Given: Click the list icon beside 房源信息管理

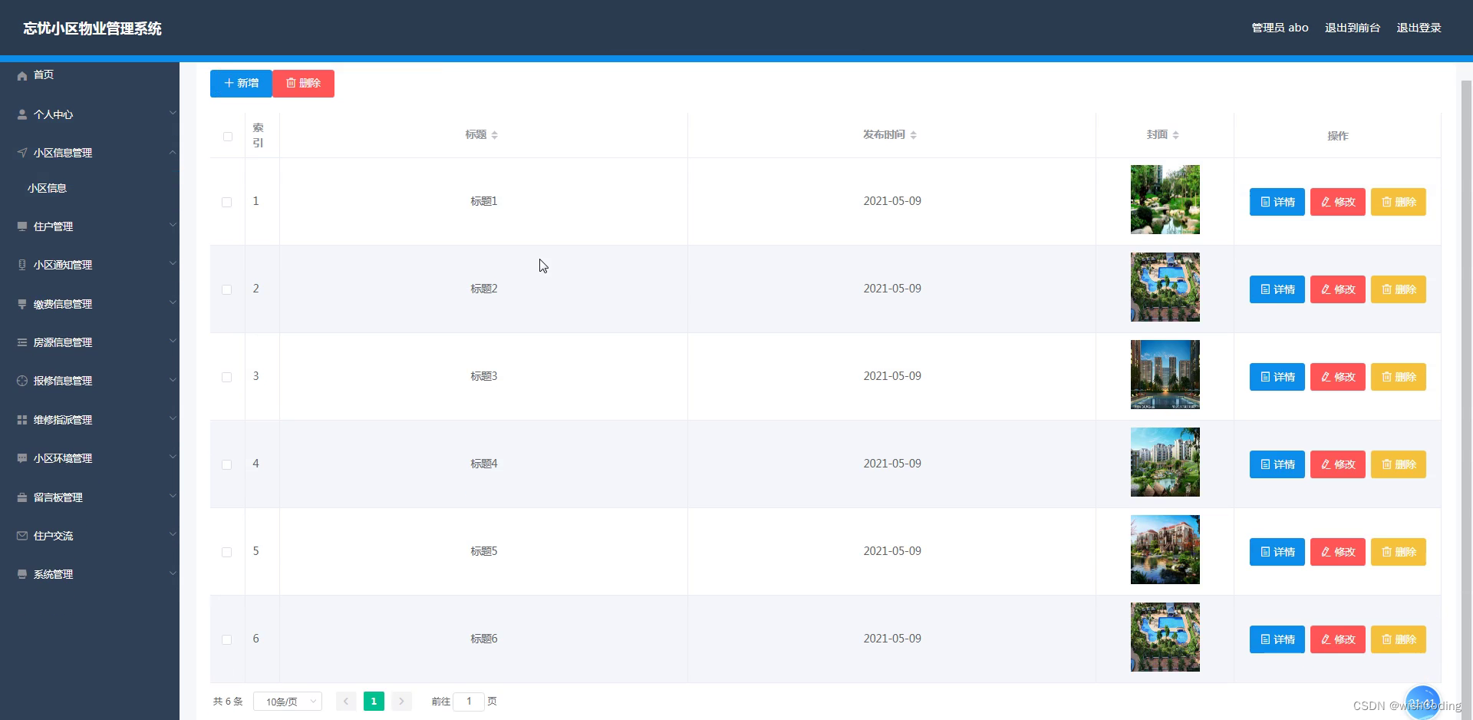Looking at the screenshot, I should tap(22, 342).
